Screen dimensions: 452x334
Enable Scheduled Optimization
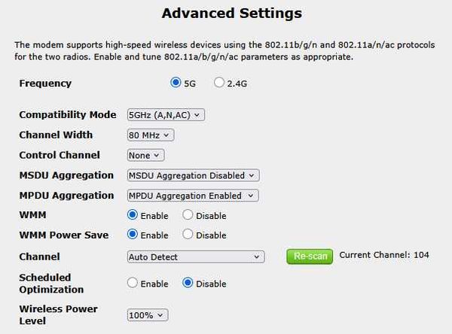(x=133, y=283)
